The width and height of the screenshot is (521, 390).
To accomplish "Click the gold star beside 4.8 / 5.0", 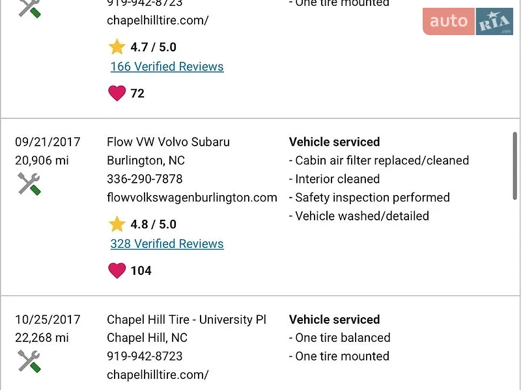I will pos(117,224).
